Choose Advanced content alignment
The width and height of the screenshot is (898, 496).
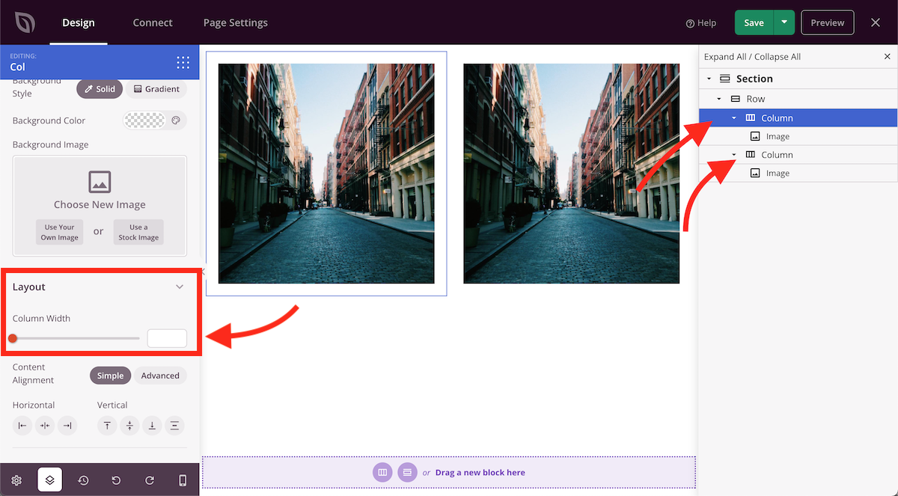point(160,376)
